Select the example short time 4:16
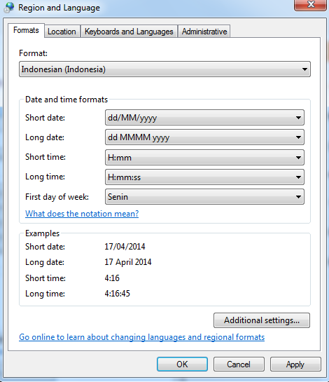The width and height of the screenshot is (329, 382). click(112, 278)
